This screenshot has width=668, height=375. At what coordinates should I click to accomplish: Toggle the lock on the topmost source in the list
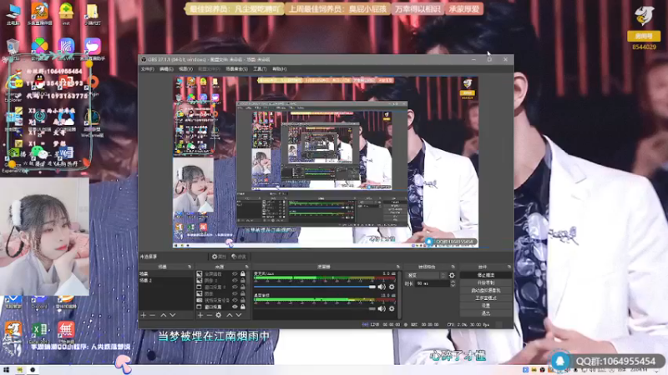(x=243, y=274)
